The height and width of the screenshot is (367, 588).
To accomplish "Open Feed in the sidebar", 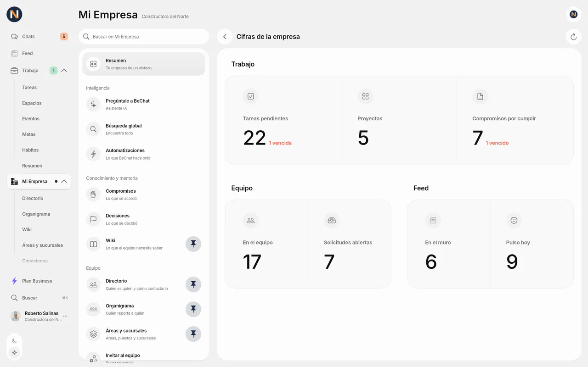I will coord(39,54).
